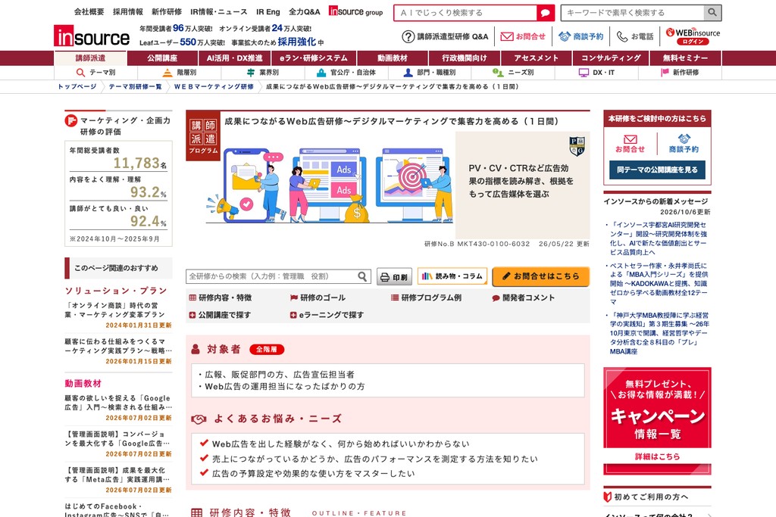Open 新作研修 link in top bar

coord(166,12)
